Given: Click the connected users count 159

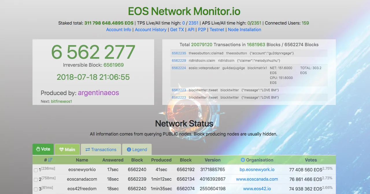Looking at the screenshot, I should pos(305,23).
